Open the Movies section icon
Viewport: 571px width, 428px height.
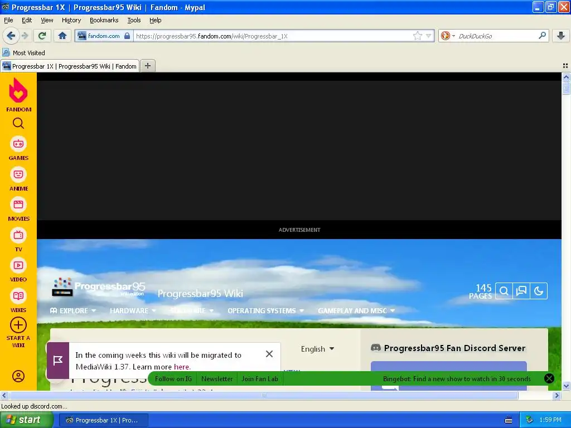coord(18,205)
